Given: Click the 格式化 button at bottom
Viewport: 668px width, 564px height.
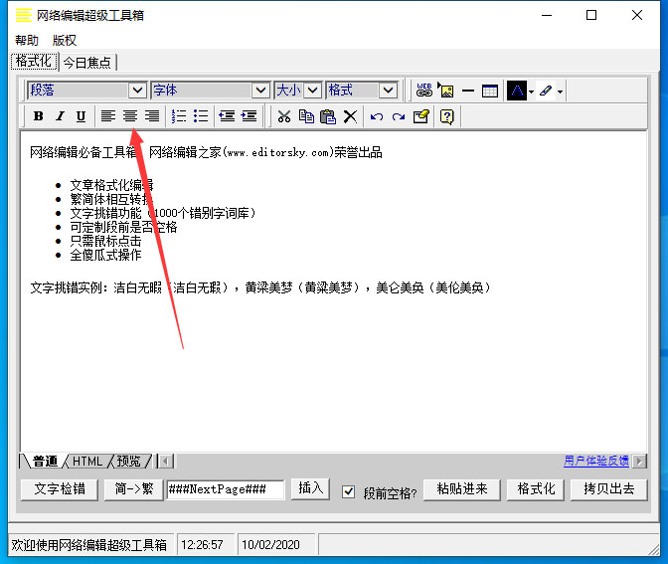Looking at the screenshot, I should click(536, 489).
